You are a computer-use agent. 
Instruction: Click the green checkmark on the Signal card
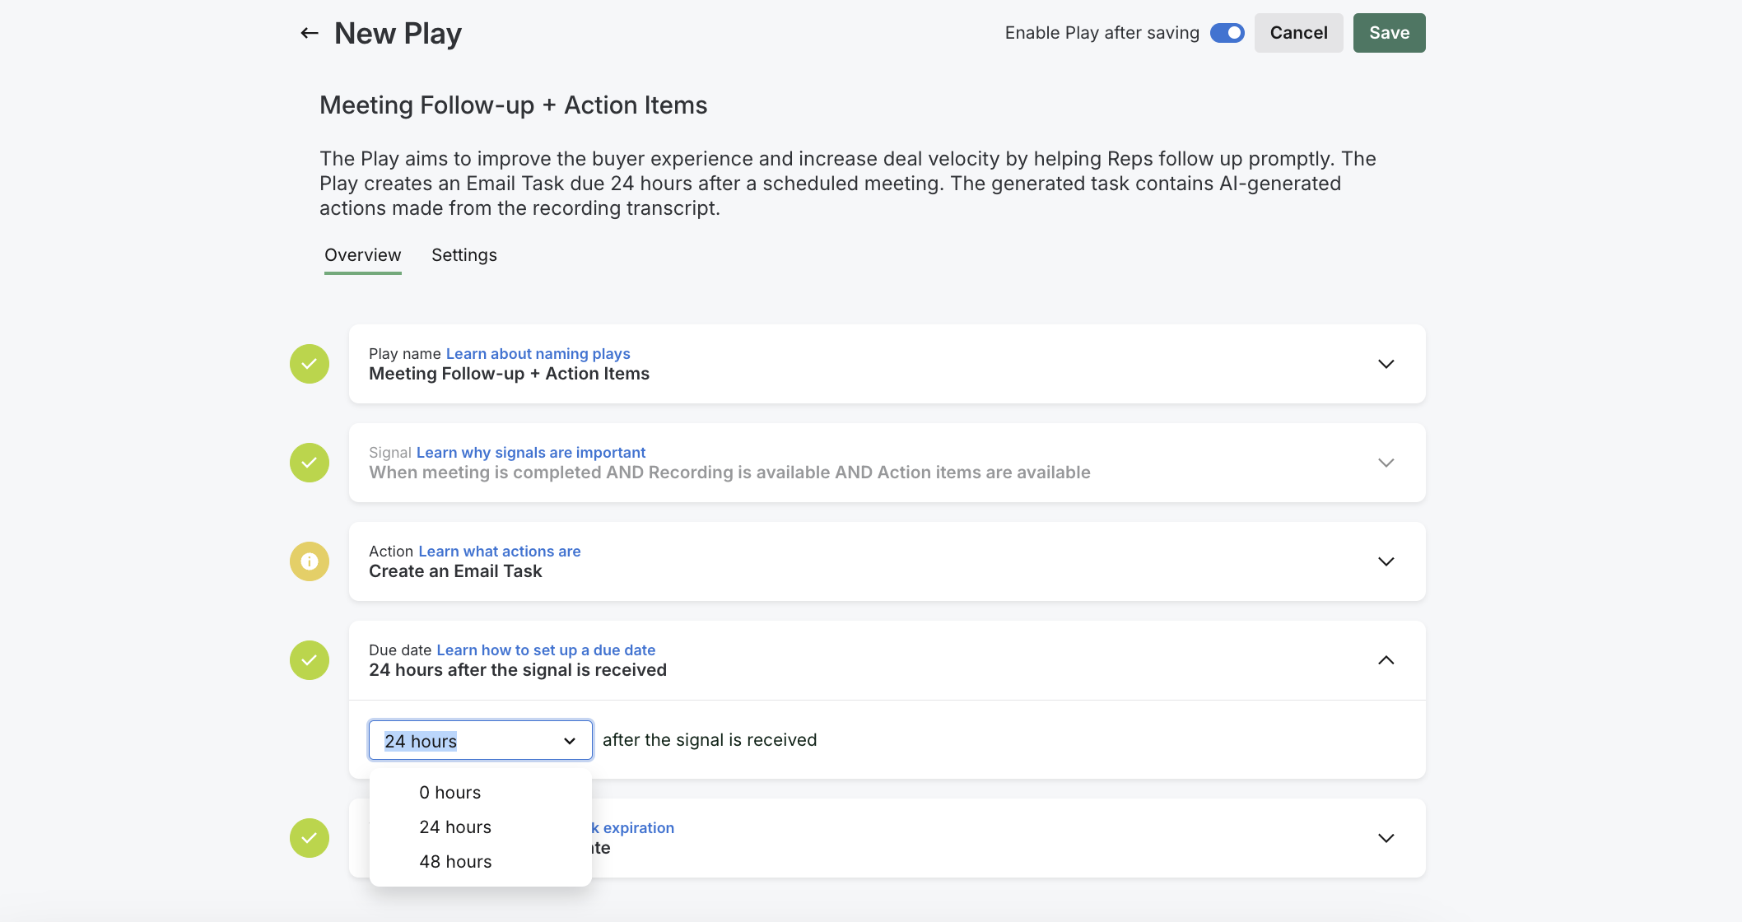(x=309, y=462)
